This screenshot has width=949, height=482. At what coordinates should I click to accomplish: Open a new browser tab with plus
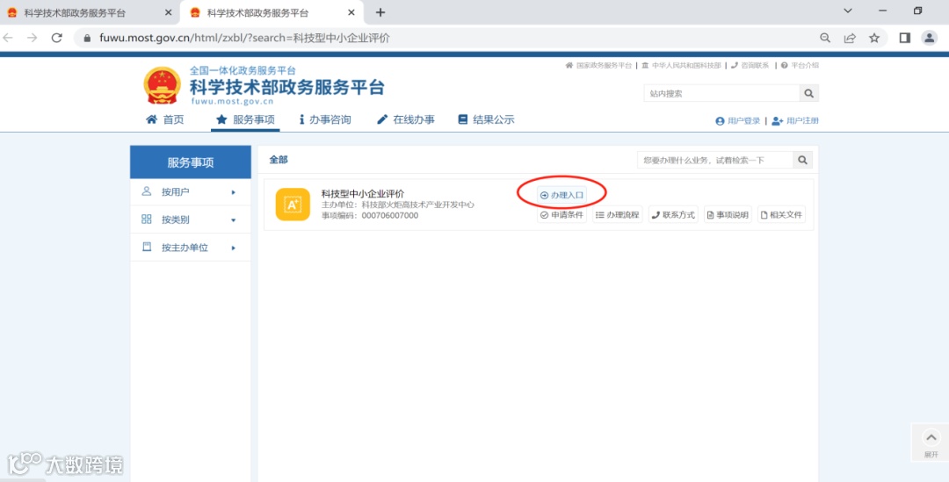tap(380, 12)
